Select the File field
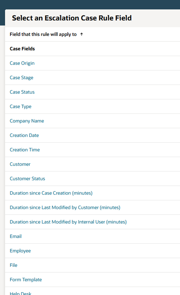 coord(13,265)
